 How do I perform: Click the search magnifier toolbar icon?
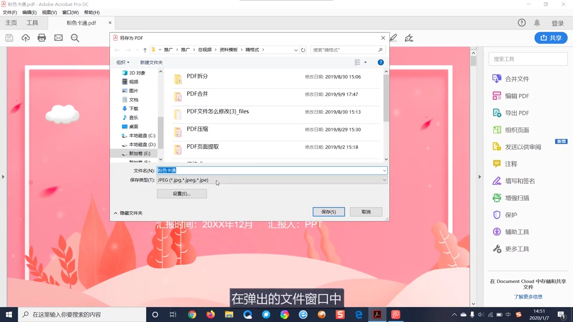click(75, 38)
